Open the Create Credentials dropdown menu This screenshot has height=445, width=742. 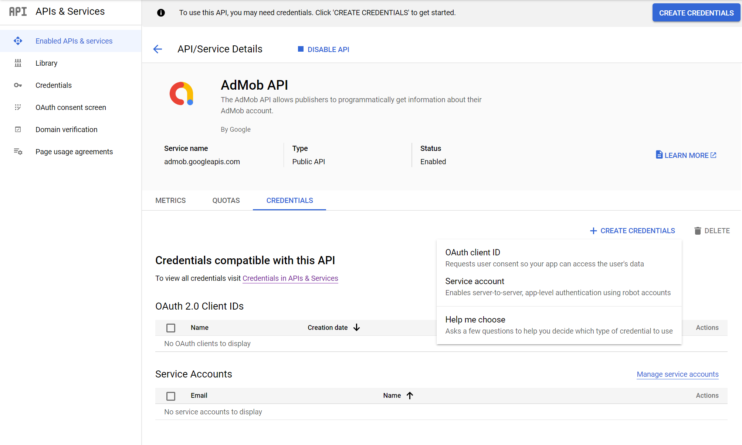pyautogui.click(x=633, y=231)
